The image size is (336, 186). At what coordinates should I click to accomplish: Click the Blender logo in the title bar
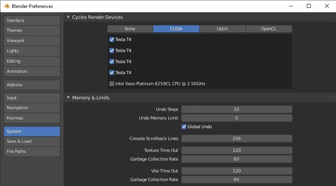click(x=6, y=6)
